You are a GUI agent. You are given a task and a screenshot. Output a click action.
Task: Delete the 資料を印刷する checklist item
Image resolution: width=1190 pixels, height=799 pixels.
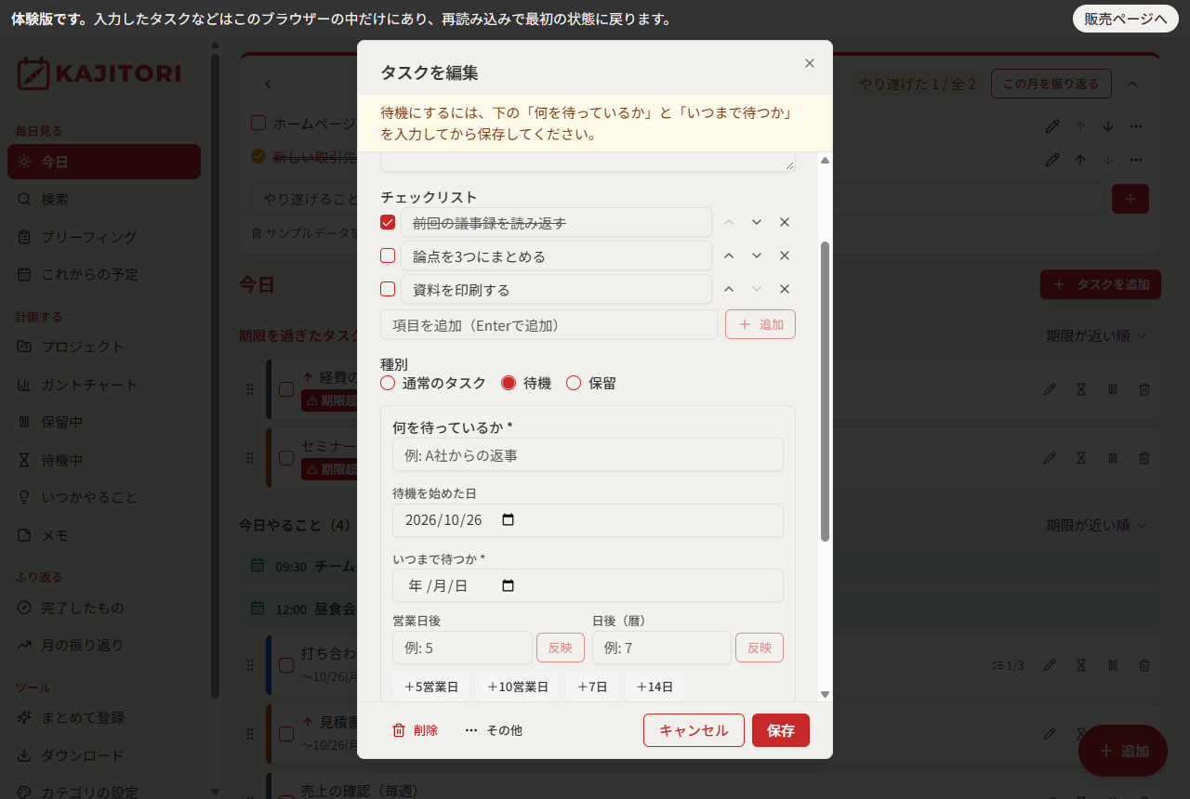(x=784, y=289)
